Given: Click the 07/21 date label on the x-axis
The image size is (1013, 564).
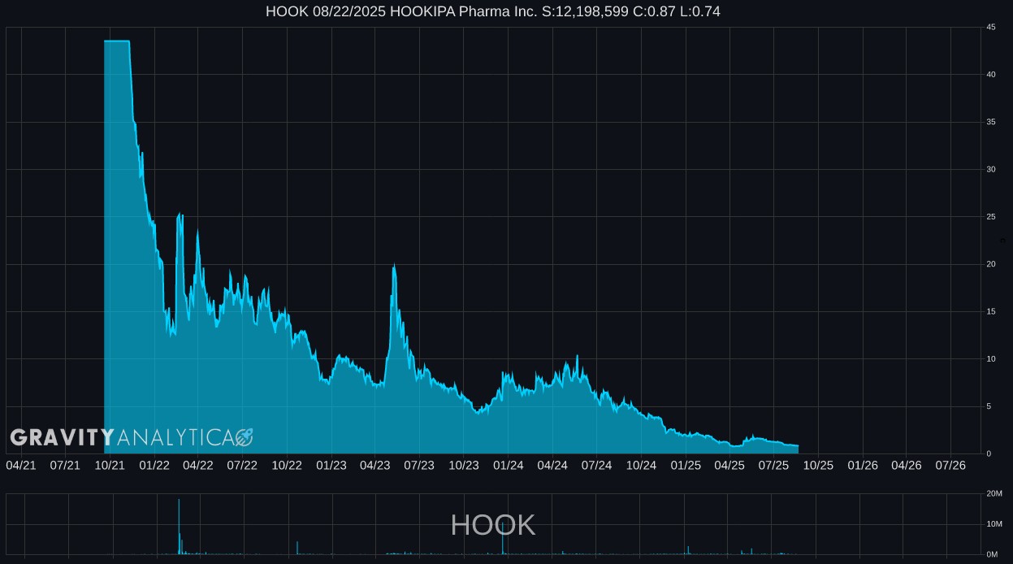Looking at the screenshot, I should click(65, 465).
